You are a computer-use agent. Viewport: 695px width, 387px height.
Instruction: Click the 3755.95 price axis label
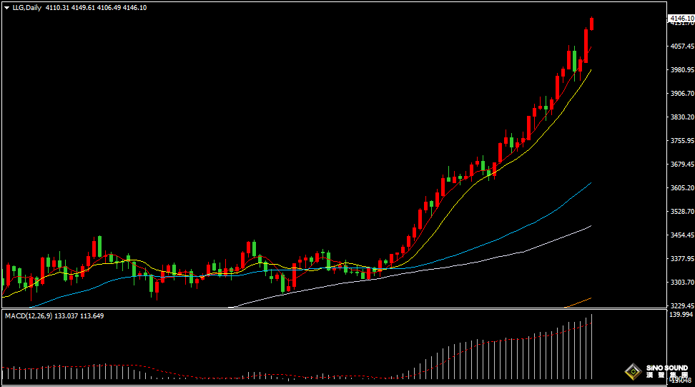point(681,141)
